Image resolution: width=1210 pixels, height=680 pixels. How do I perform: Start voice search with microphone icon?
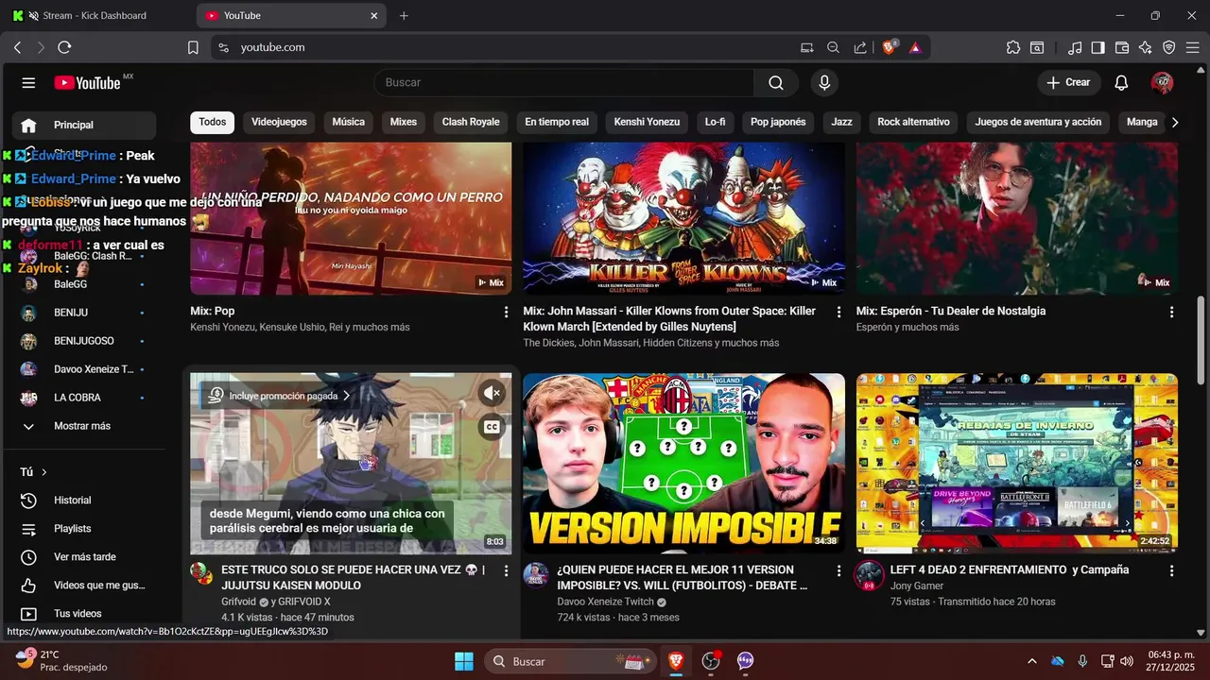coord(824,83)
